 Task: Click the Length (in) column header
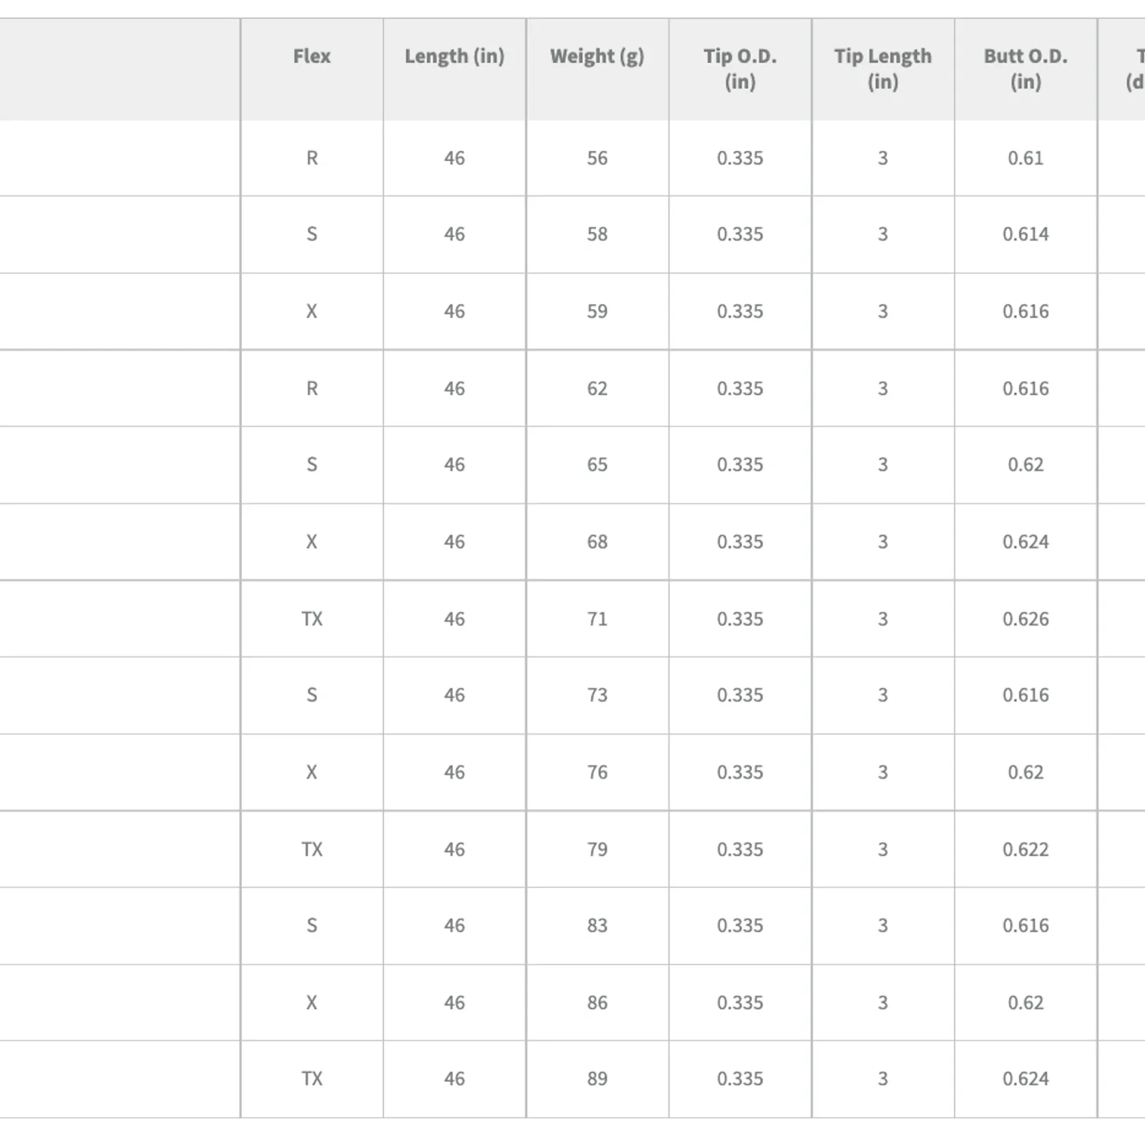coord(454,57)
